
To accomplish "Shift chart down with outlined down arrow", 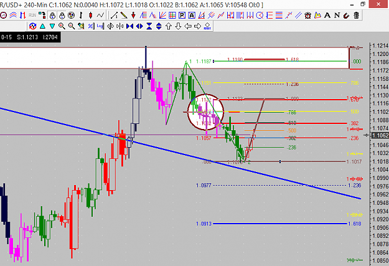I will (178, 26).
